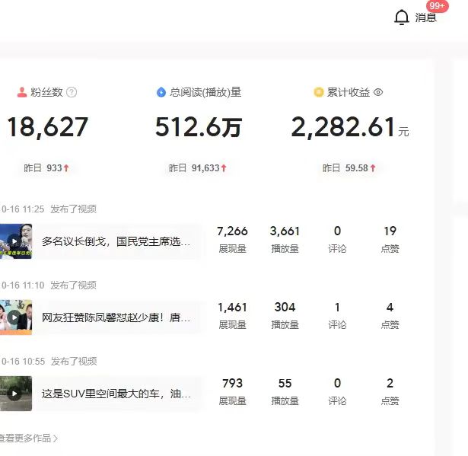The height and width of the screenshot is (456, 468).
Task: Play the 网友狂赞陈凤馨 video thumbnail
Action: point(15,317)
